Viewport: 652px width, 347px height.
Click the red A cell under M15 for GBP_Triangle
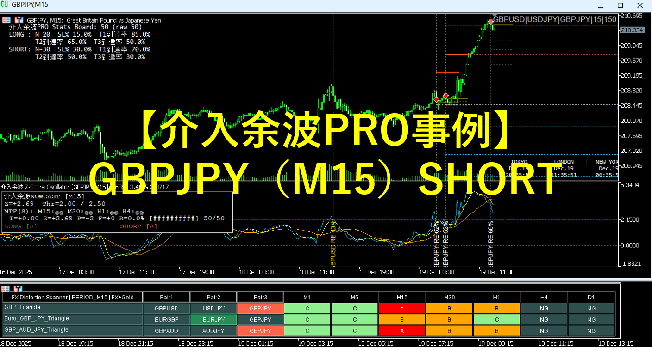pos(401,308)
